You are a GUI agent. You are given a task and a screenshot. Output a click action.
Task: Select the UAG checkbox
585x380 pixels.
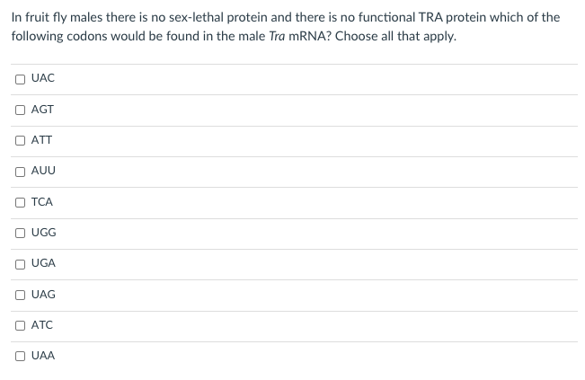click(x=20, y=295)
